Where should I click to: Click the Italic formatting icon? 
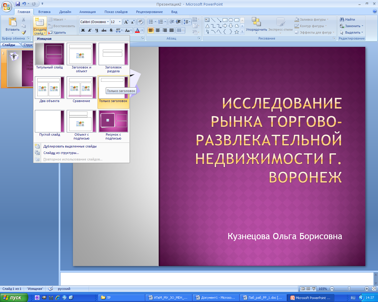click(90, 30)
